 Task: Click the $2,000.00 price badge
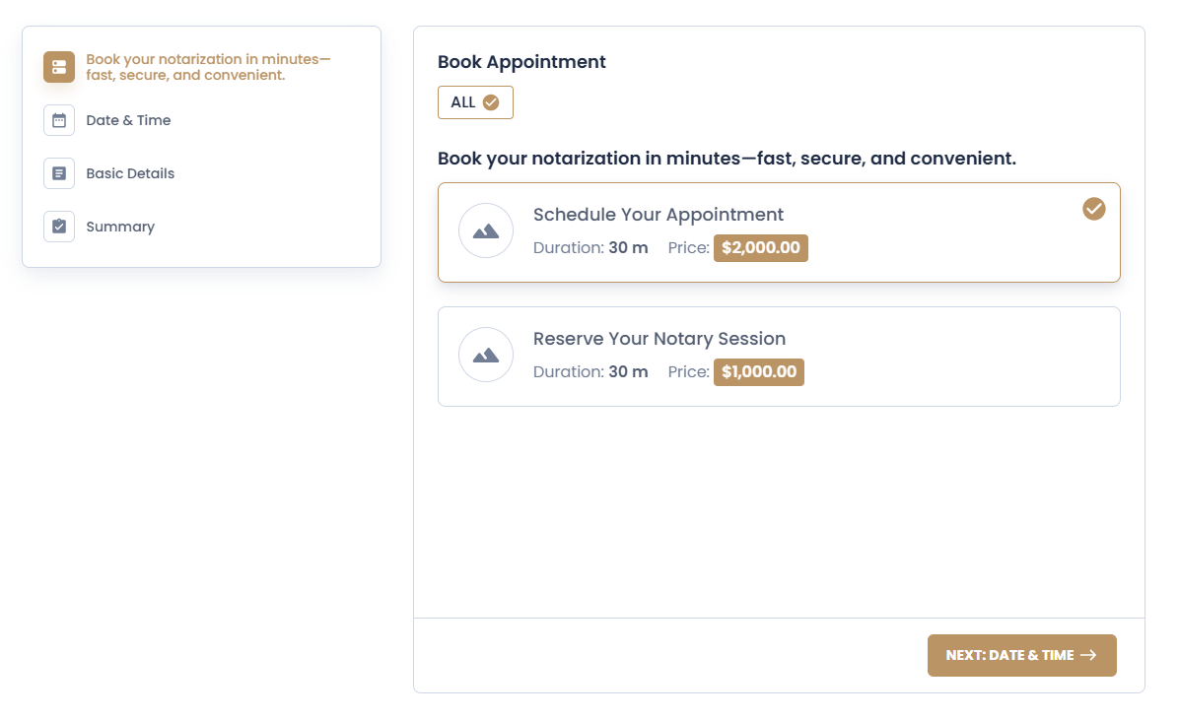(x=761, y=248)
